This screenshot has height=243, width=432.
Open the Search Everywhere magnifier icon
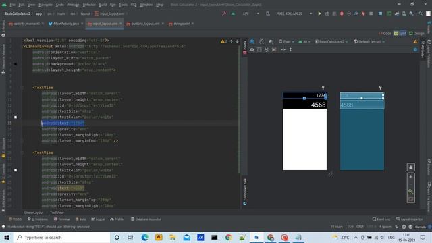pos(421,13)
